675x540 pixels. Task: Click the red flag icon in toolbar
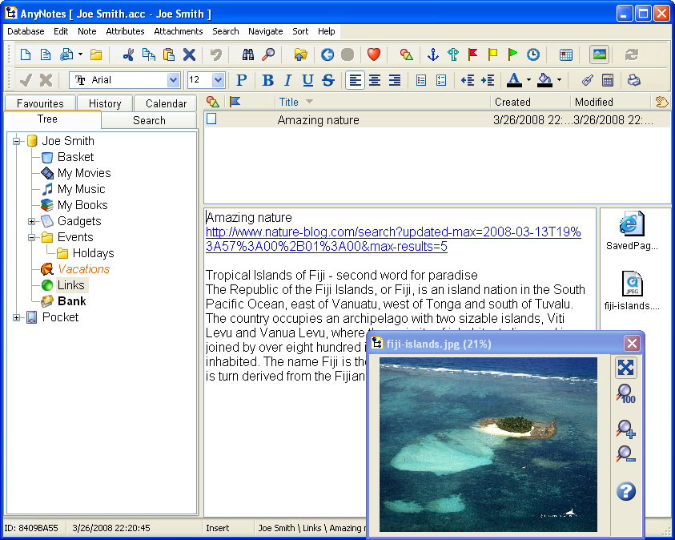(x=473, y=54)
